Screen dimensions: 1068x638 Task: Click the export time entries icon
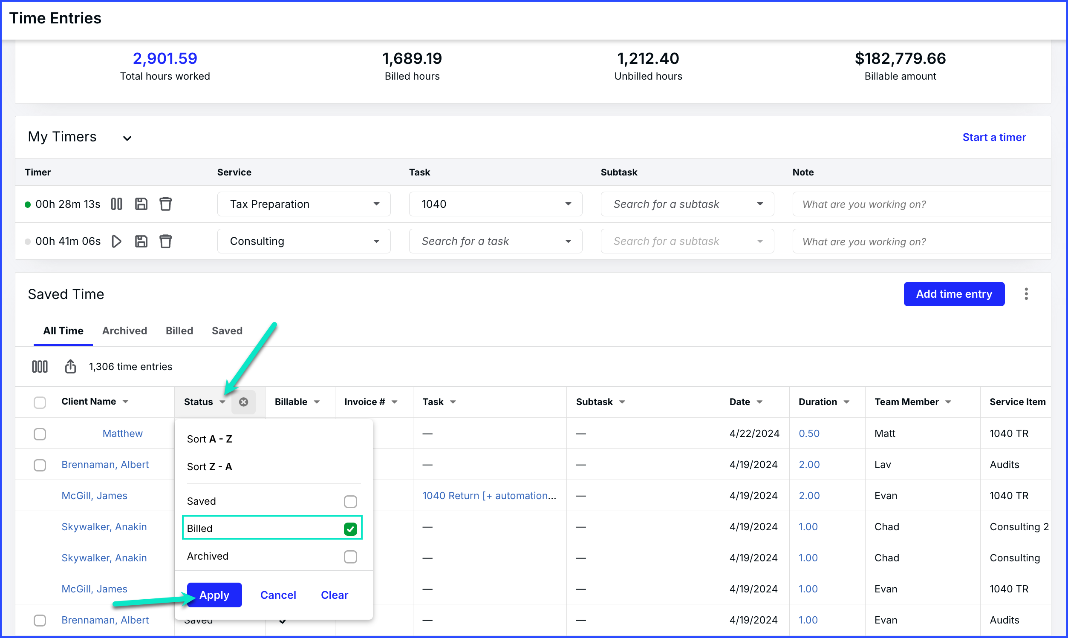[71, 367]
